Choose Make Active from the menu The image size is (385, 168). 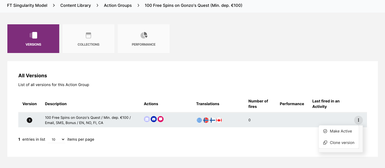pos(340,131)
